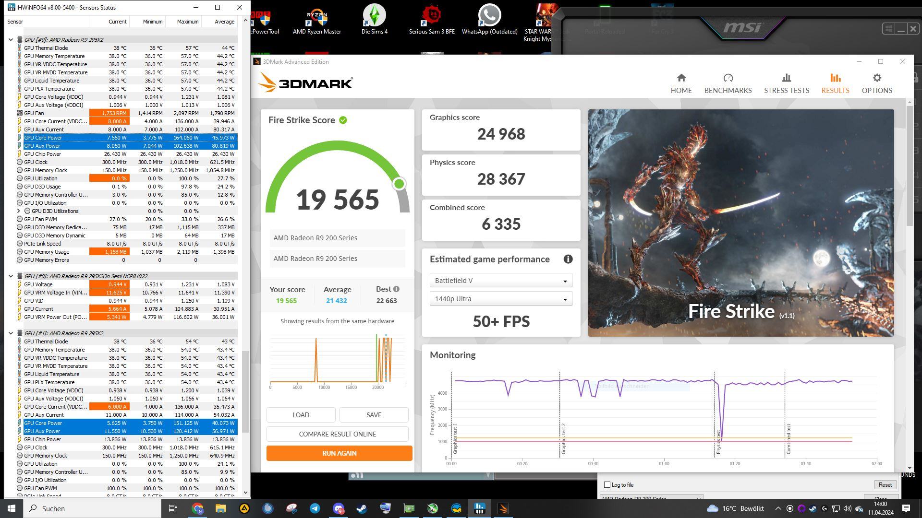Click the green validation checkmark beside Fire Strike Score
Screen dimensions: 922x518
tap(343, 120)
